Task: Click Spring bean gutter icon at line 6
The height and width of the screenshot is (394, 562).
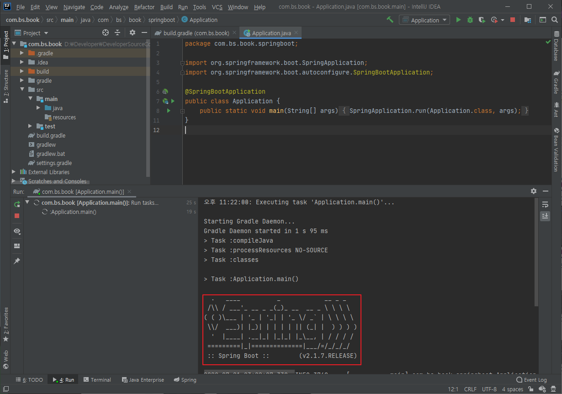Action: (x=165, y=91)
